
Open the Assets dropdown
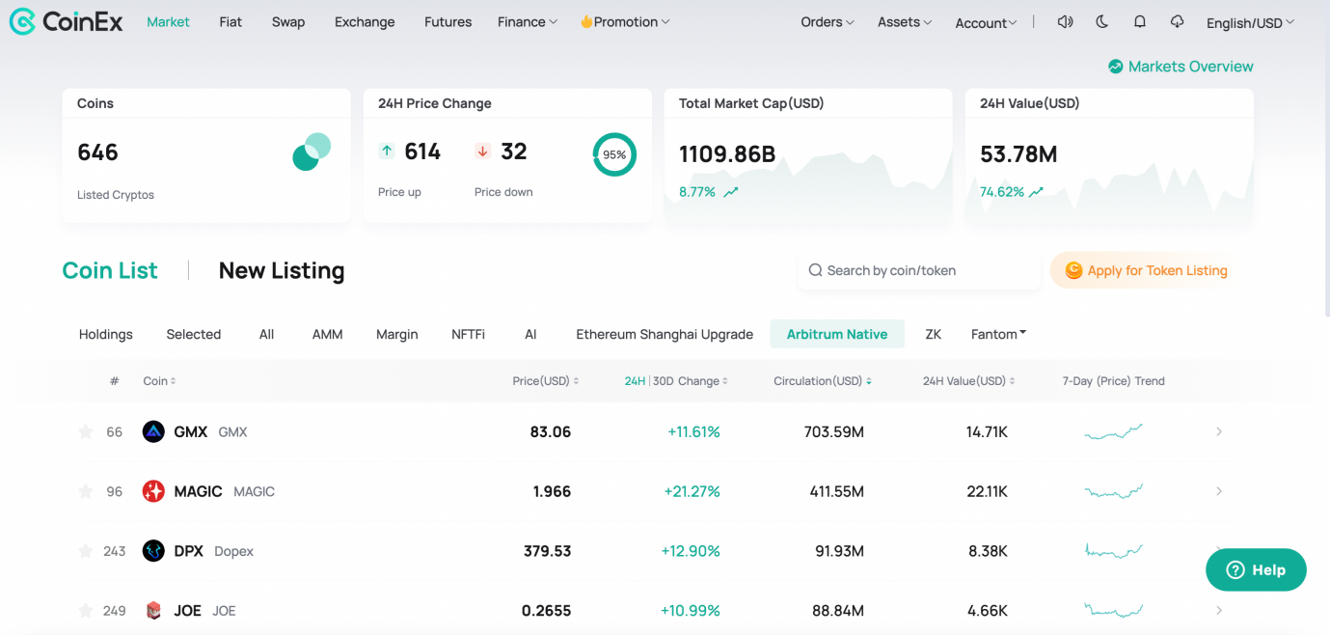pyautogui.click(x=905, y=21)
